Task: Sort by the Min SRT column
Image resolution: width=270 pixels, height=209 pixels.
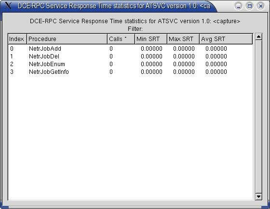Action: pos(151,39)
